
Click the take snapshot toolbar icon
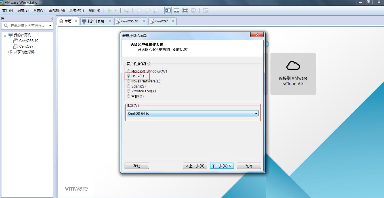tap(139, 10)
